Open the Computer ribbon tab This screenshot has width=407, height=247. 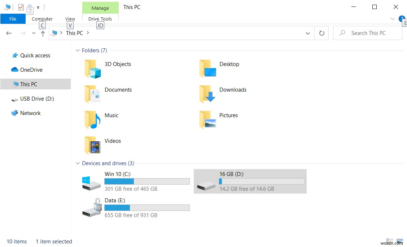pyautogui.click(x=42, y=19)
